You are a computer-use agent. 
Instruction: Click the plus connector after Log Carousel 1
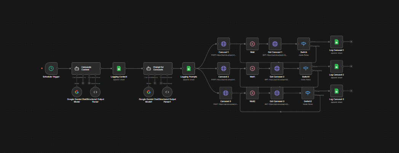(351, 42)
